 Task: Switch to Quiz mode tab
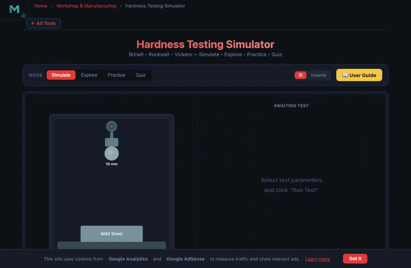141,75
